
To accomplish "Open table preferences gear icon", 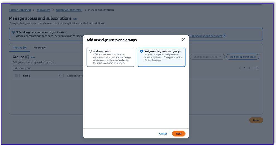I will pyautogui.click(x=257, y=68).
